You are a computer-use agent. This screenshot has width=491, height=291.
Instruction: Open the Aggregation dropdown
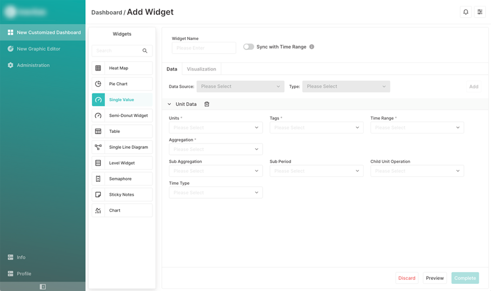tap(215, 149)
